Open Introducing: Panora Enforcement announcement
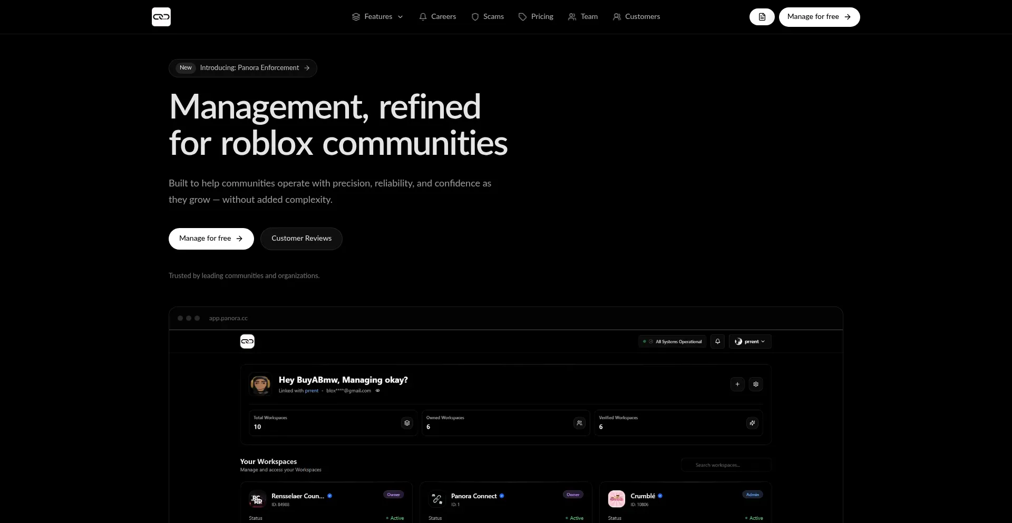Screen dimensions: 1012x523 243,68
